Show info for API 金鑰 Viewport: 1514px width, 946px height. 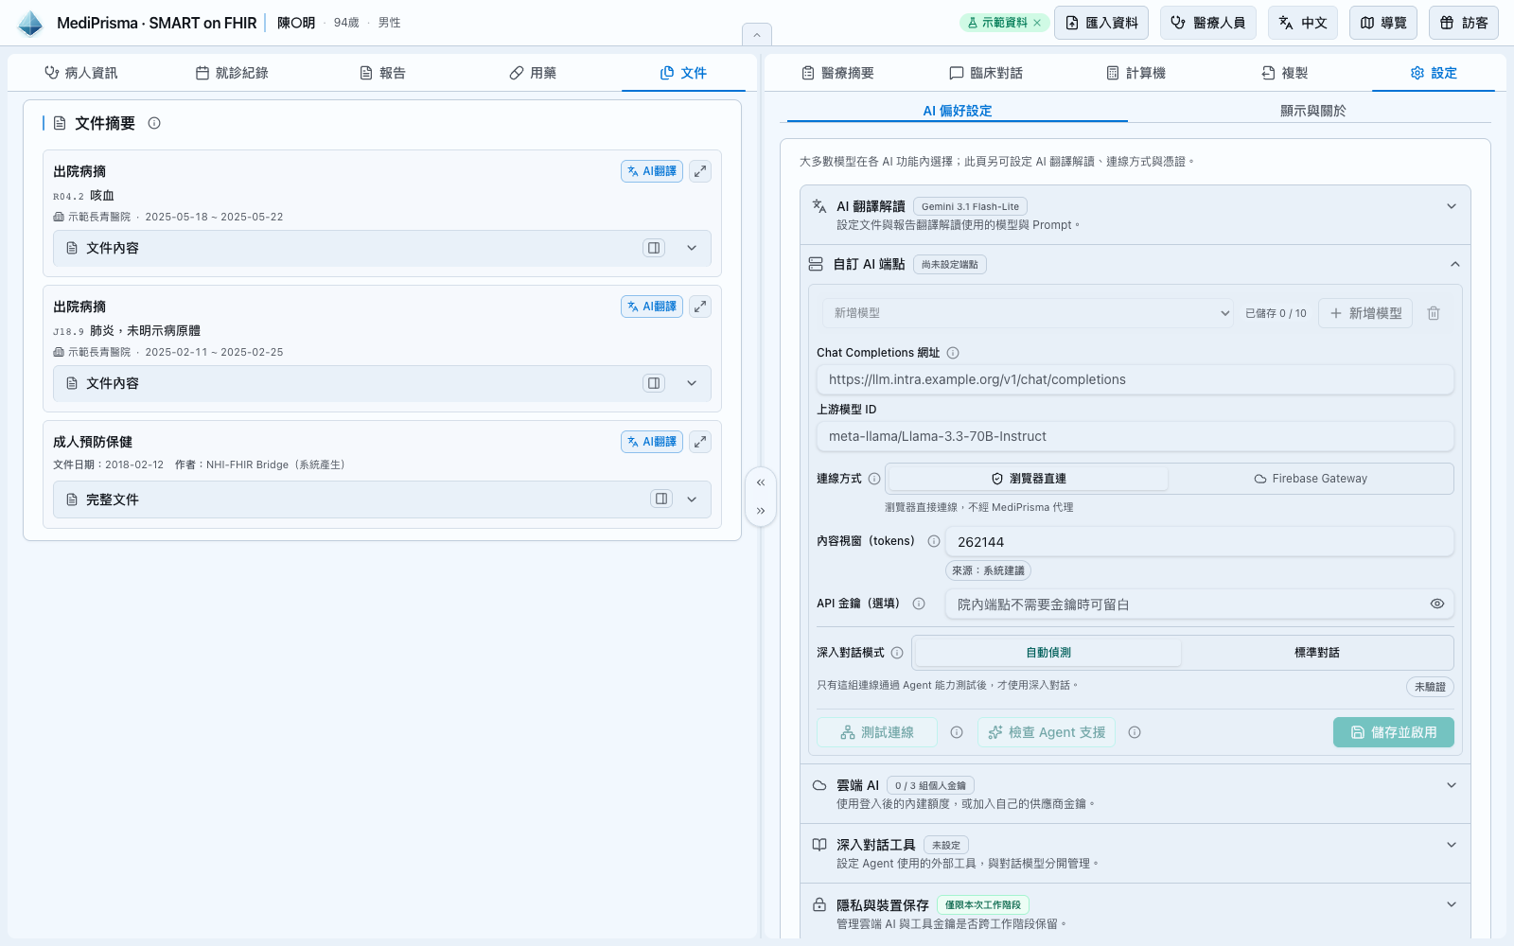click(919, 604)
